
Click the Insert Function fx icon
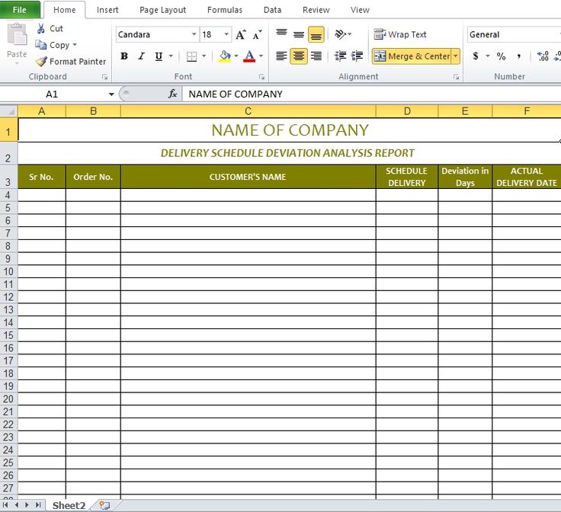(x=173, y=94)
